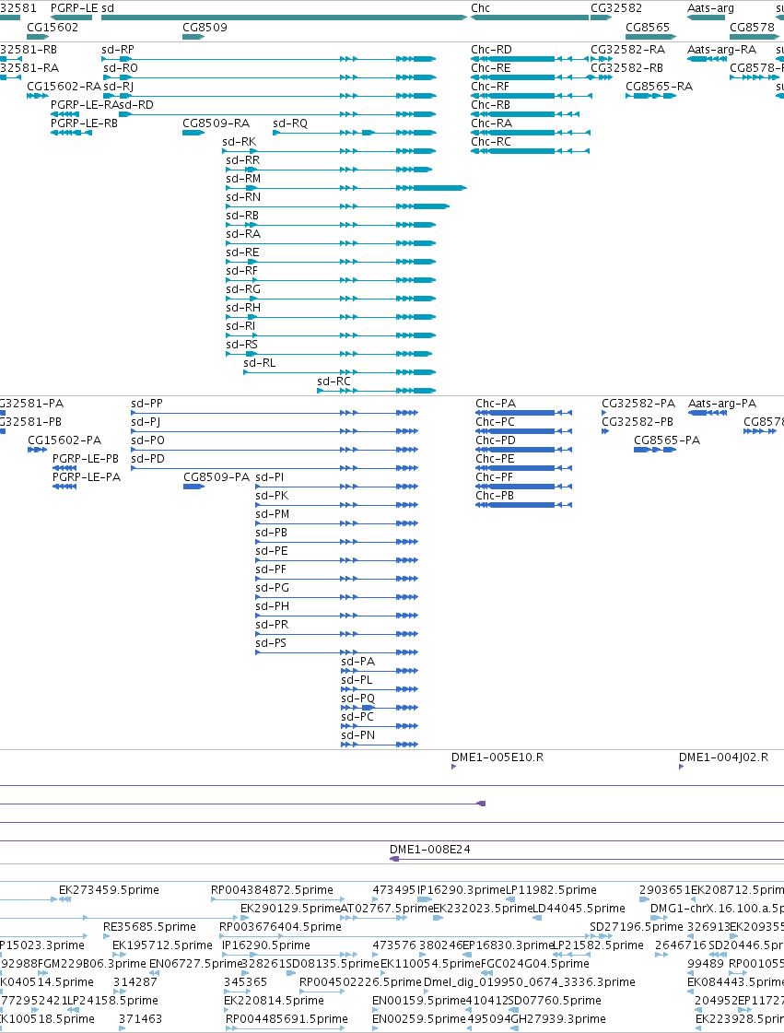Open transcript Aats-arg-RA
This screenshot has width=784, height=1033.
(721, 50)
